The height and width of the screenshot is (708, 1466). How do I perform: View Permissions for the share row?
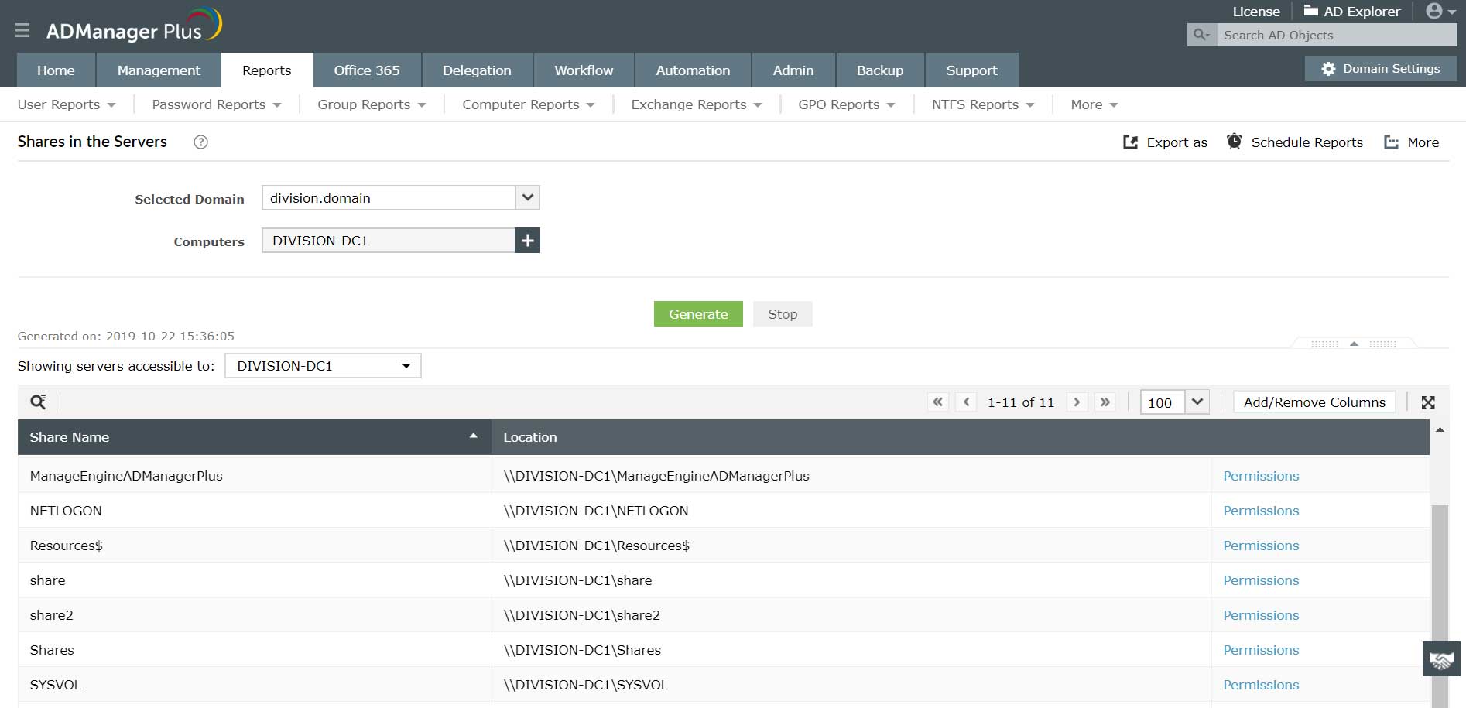click(1261, 580)
